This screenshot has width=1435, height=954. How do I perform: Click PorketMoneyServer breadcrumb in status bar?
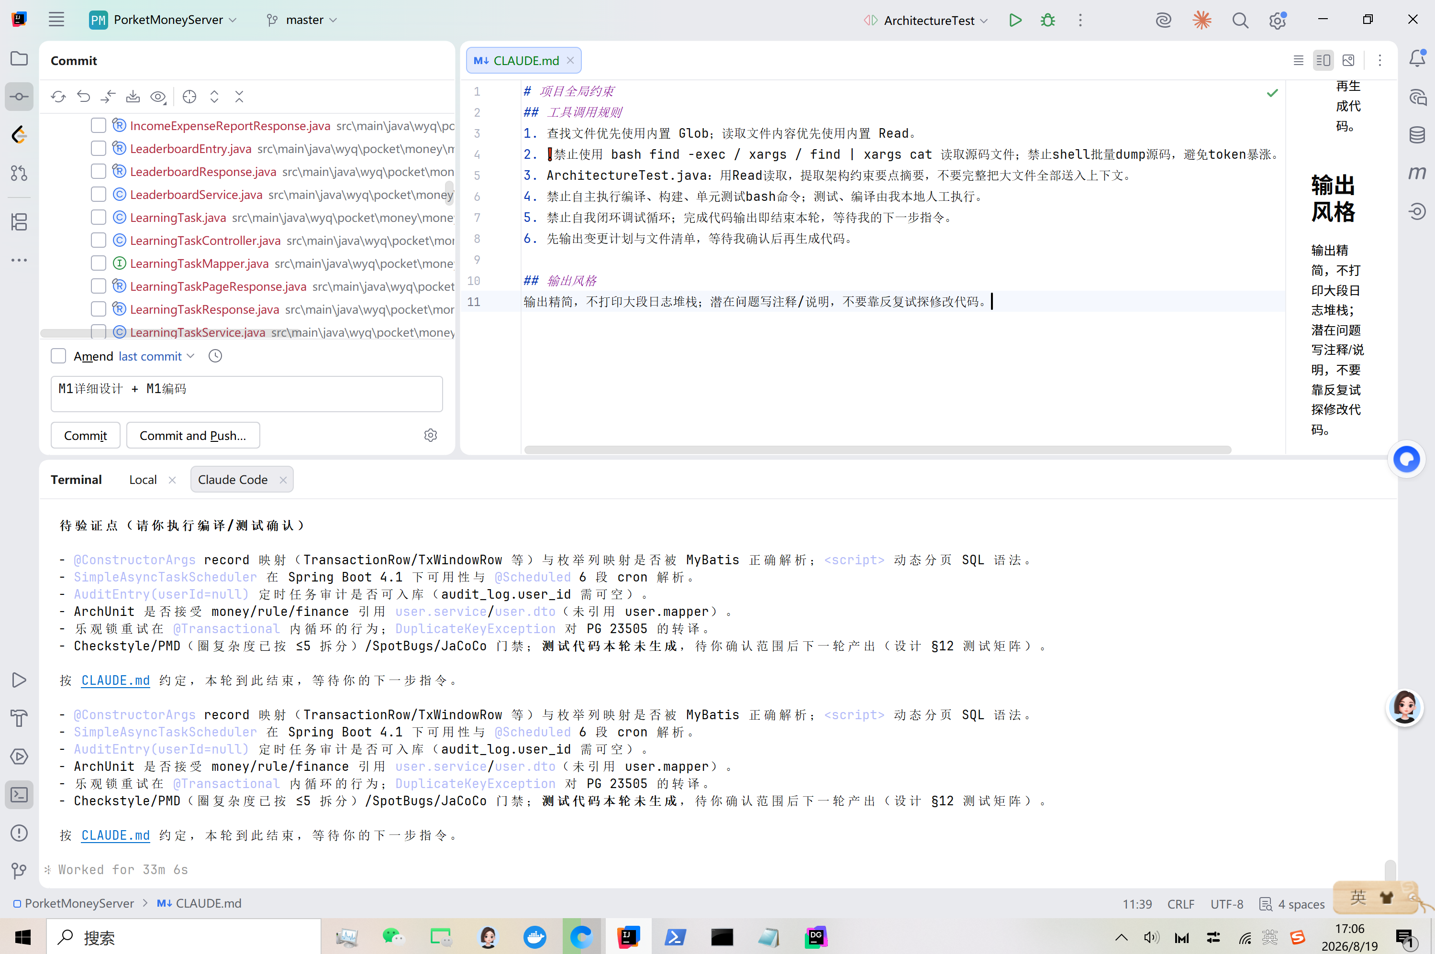point(74,903)
